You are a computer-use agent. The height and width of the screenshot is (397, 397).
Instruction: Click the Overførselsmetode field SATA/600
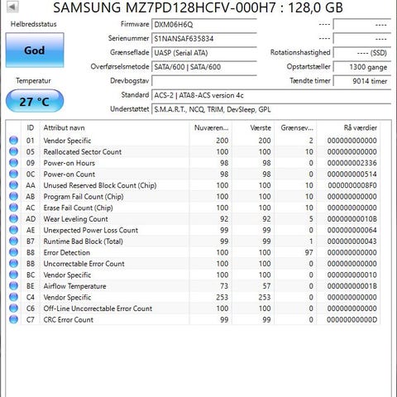click(x=204, y=67)
